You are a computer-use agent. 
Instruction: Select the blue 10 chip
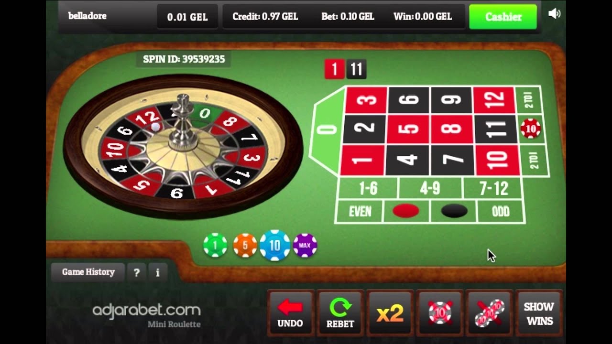275,246
